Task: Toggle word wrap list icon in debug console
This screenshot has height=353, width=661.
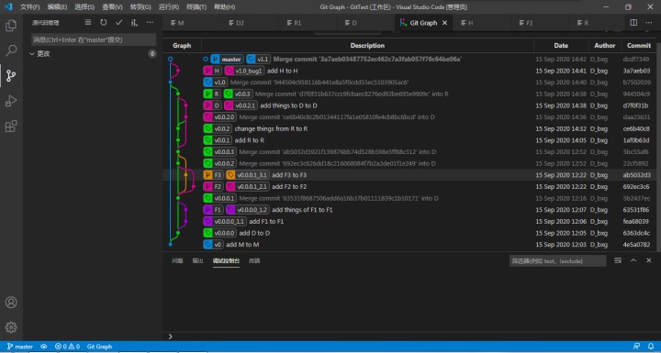Action: [618, 260]
